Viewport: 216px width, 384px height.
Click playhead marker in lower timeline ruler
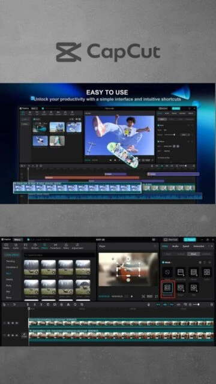29,308
